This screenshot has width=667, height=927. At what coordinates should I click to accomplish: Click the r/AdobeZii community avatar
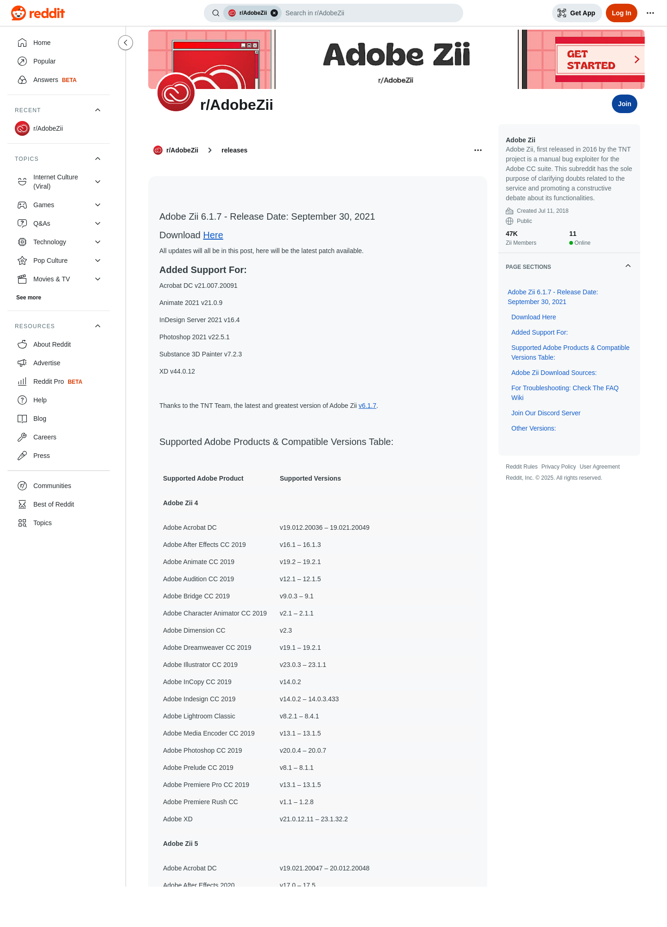point(176,93)
